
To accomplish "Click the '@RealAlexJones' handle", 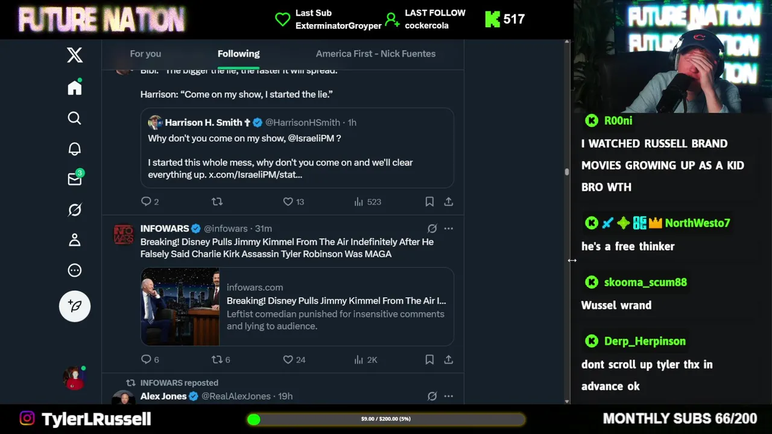I will tap(236, 396).
